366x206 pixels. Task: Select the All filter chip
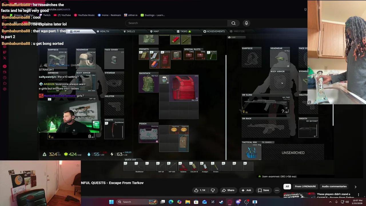pyautogui.click(x=287, y=187)
